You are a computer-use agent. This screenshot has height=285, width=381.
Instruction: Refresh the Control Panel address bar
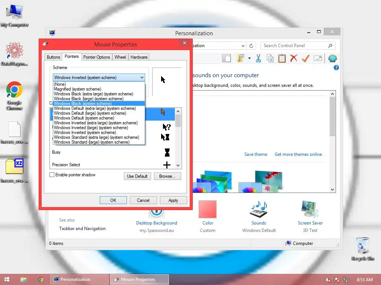pos(251,46)
